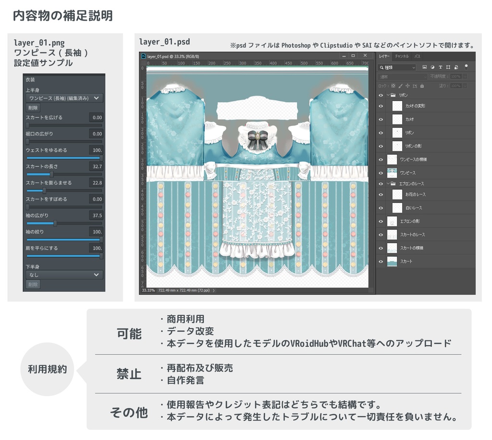Enable lock transparent pixels
The image size is (492, 440).
[x=393, y=87]
